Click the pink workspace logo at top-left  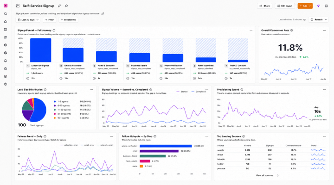coord(6,6)
